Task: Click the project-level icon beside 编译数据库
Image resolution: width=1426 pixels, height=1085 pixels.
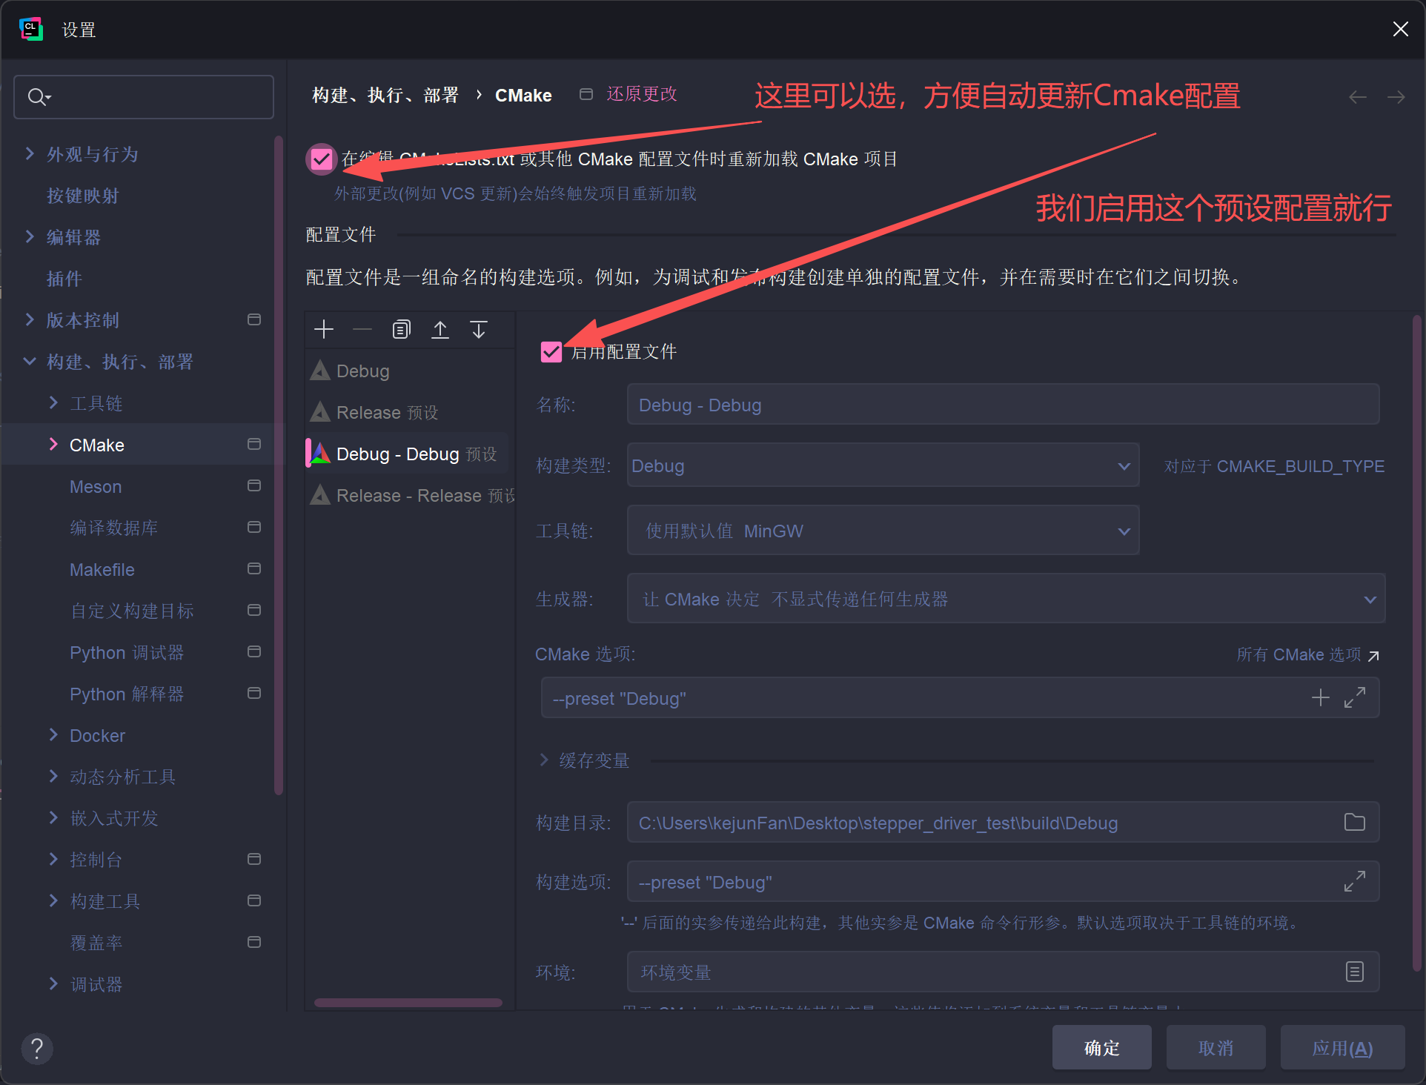Action: point(254,527)
